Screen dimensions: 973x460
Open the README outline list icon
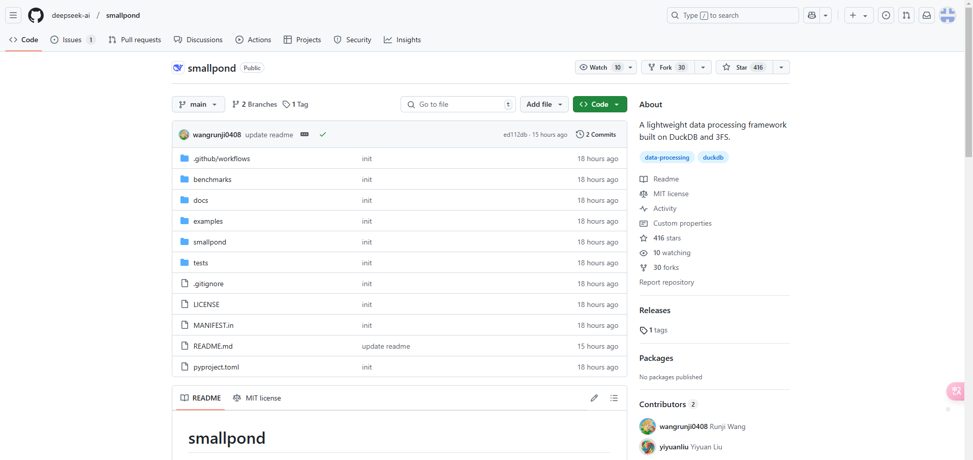614,398
